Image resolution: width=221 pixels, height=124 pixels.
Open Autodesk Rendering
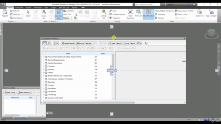click(x=164, y=11)
